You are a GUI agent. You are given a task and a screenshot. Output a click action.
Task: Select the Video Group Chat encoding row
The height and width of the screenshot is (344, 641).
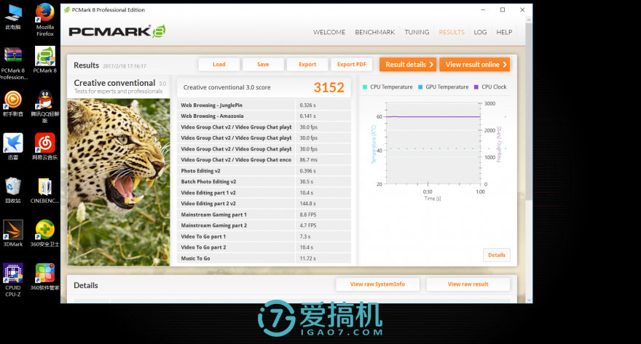click(x=264, y=160)
